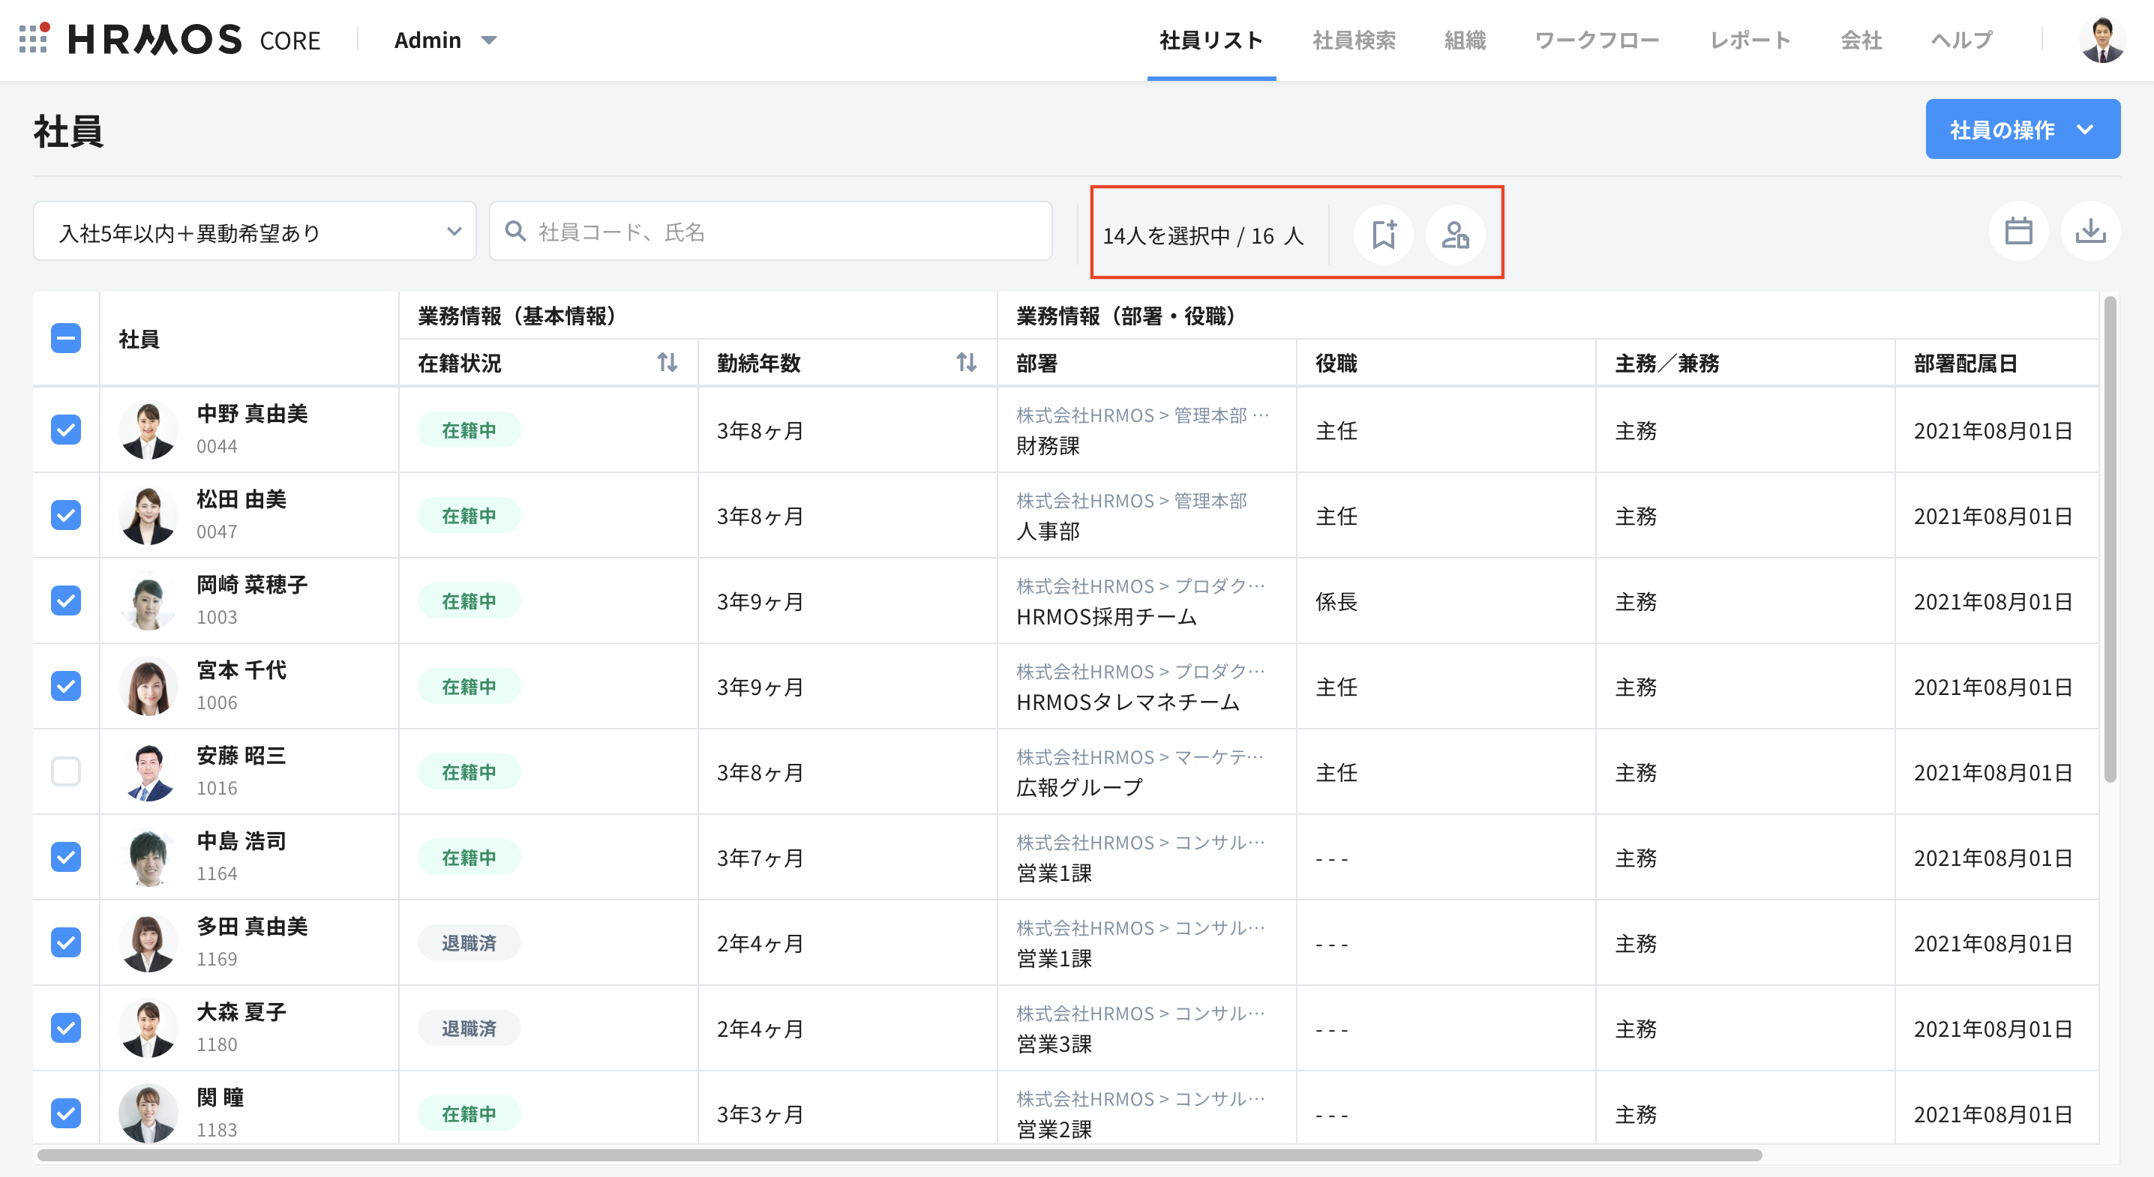Image resolution: width=2154 pixels, height=1177 pixels.
Task: Click the employee permission lock icon
Action: (1455, 234)
